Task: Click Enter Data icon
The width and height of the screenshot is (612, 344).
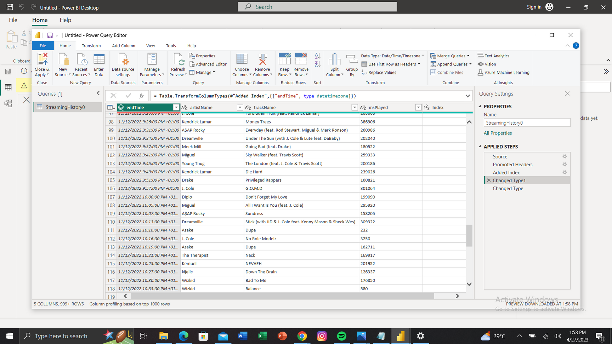Action: tap(99, 59)
